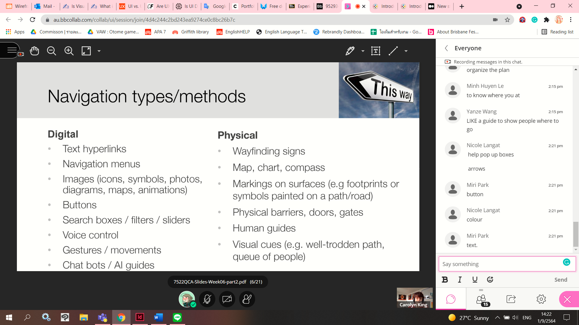
Task: Expand the shapes tool dropdown arrow
Action: click(x=406, y=51)
